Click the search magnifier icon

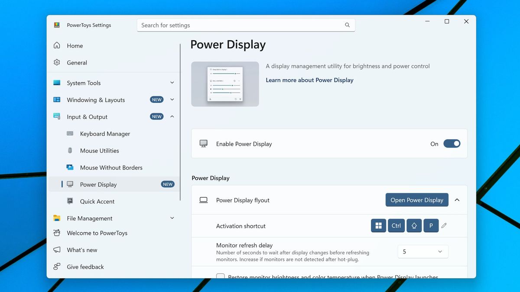(347, 25)
